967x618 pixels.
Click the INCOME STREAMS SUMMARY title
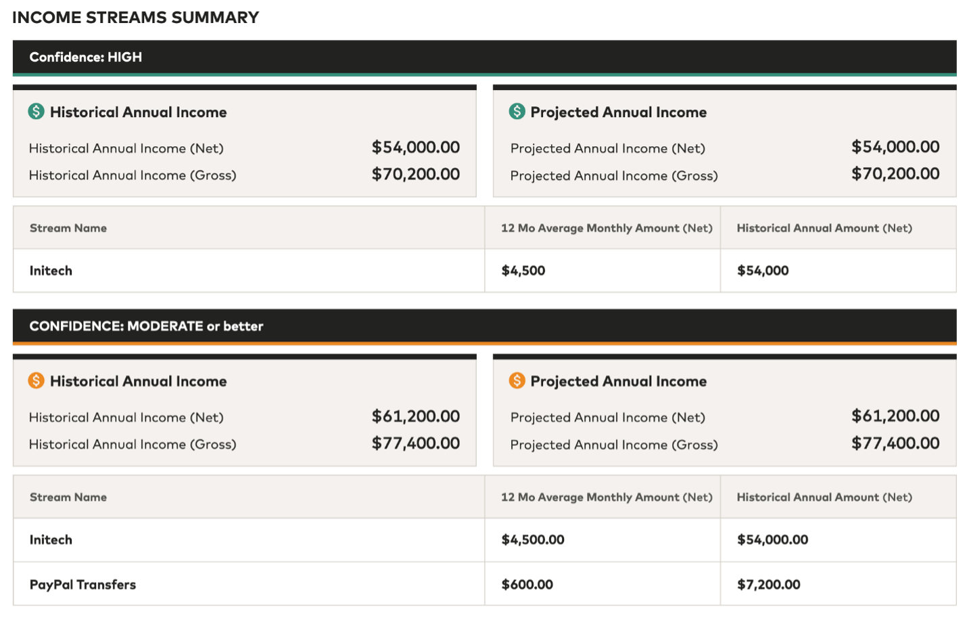coord(135,18)
